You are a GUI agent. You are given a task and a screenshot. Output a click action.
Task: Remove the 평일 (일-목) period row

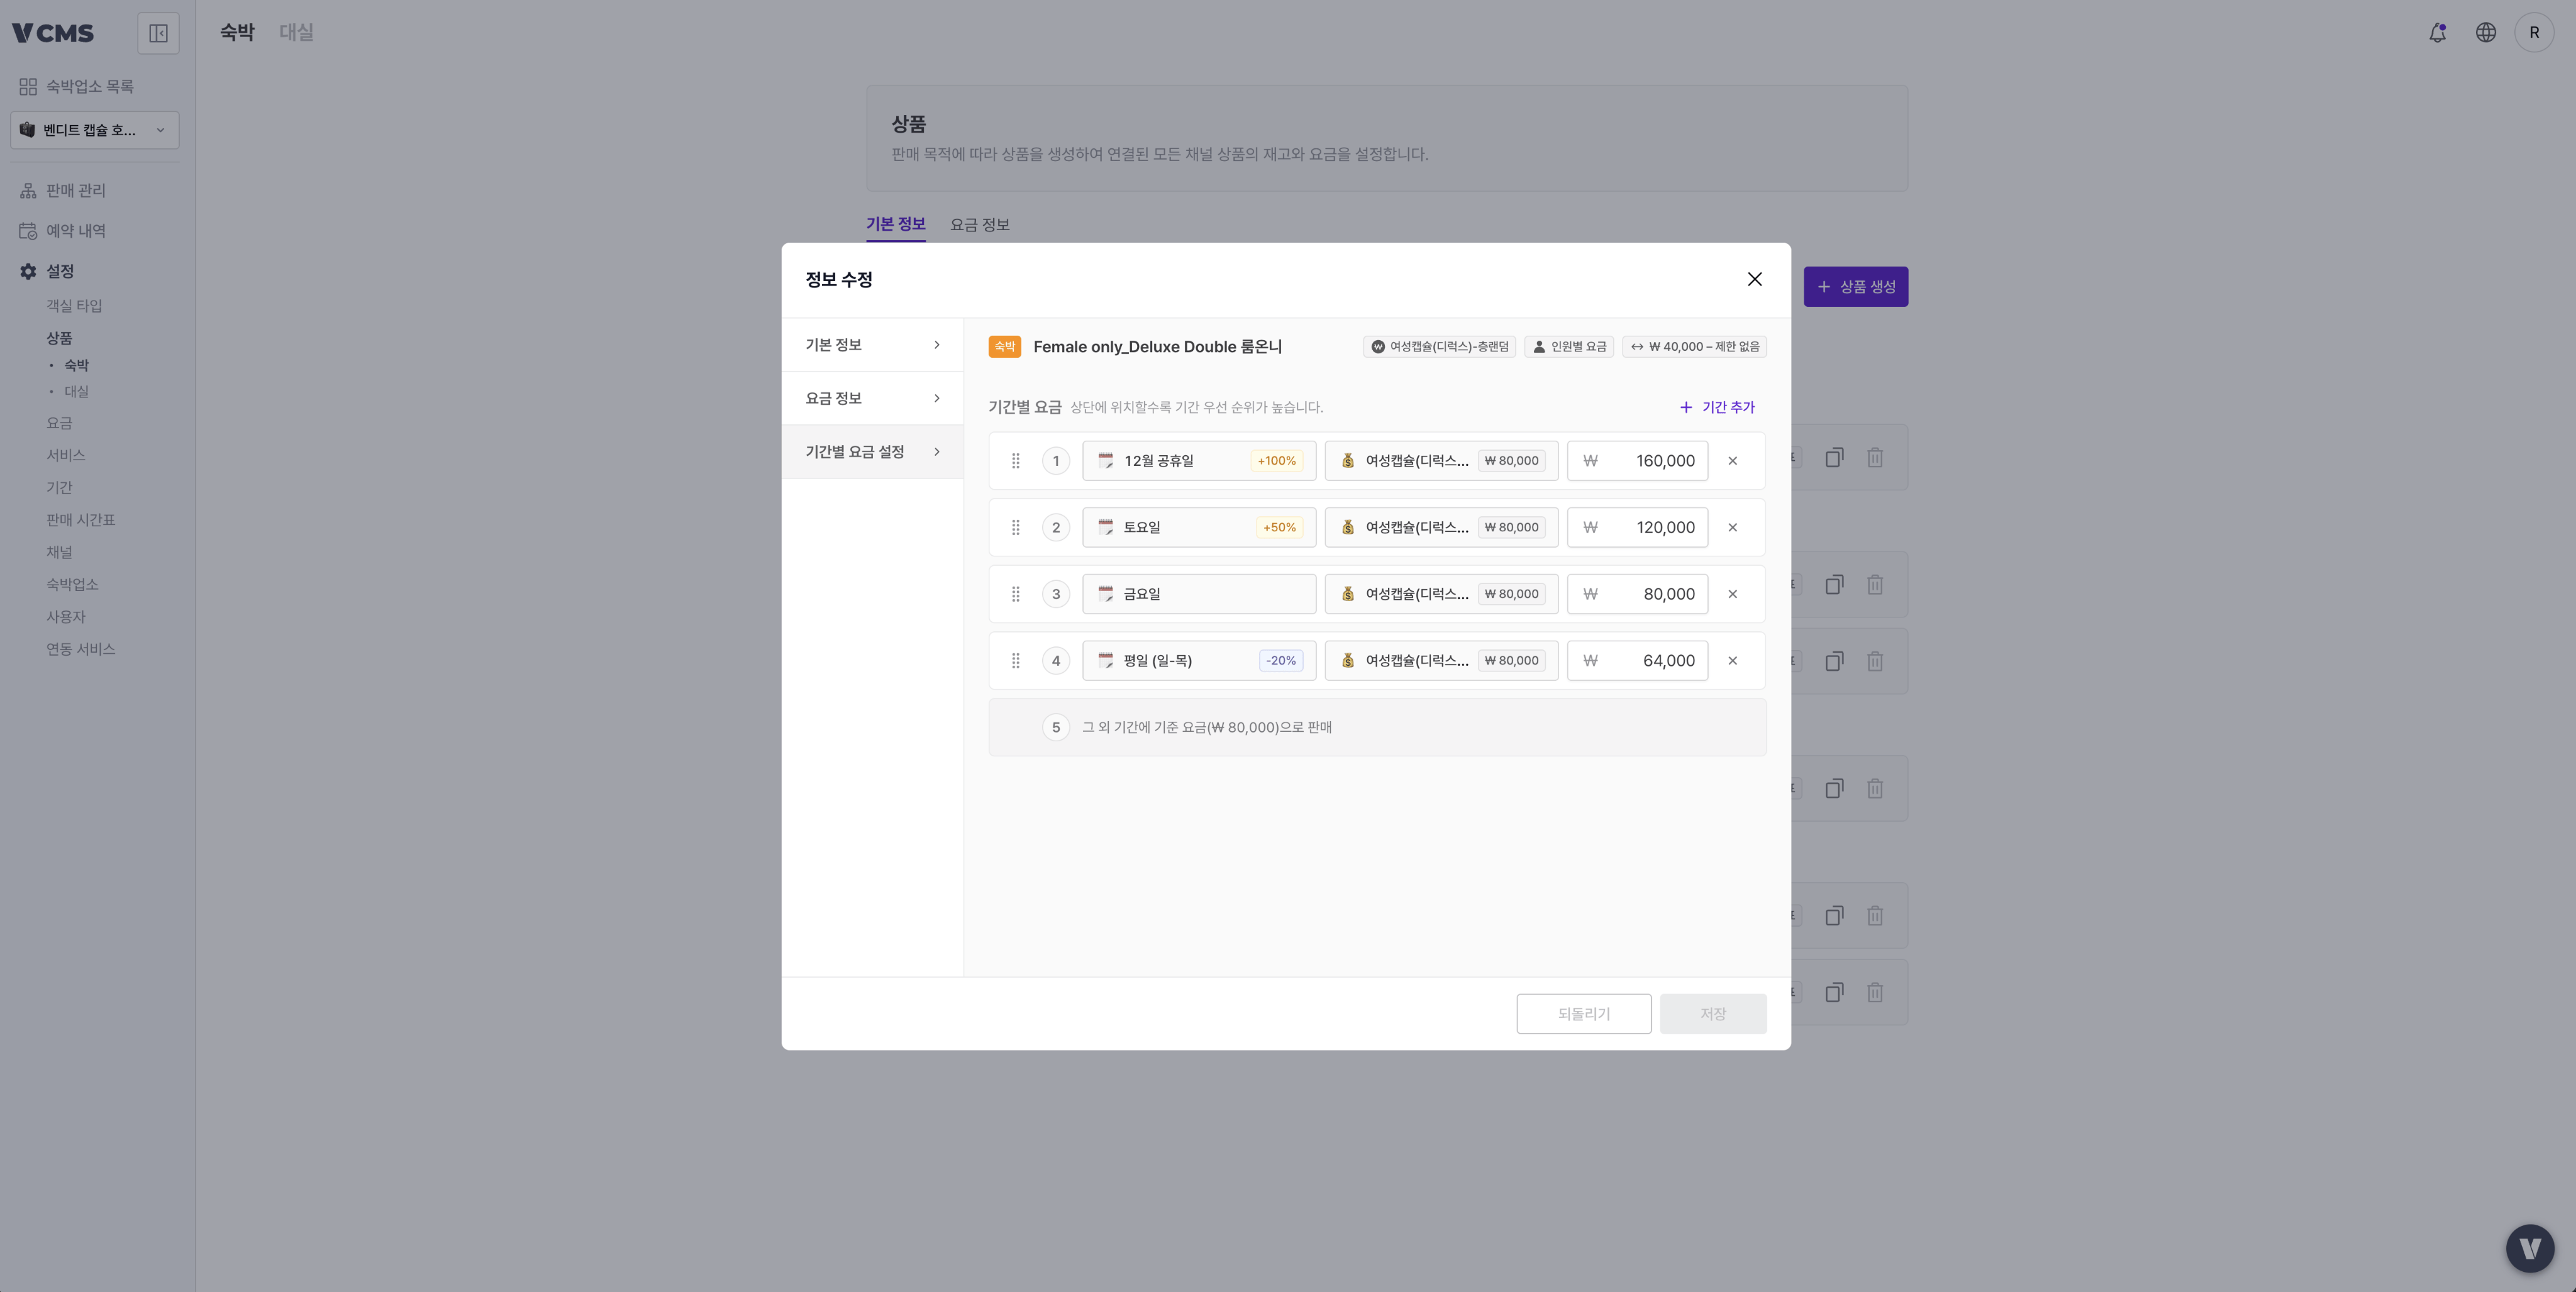1732,660
